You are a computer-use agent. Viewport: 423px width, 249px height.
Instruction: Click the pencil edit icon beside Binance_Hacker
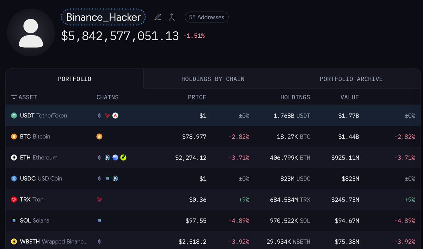pyautogui.click(x=158, y=17)
